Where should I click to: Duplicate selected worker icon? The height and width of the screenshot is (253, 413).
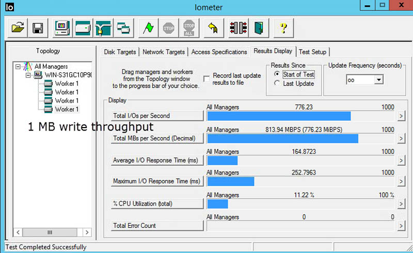(x=123, y=28)
